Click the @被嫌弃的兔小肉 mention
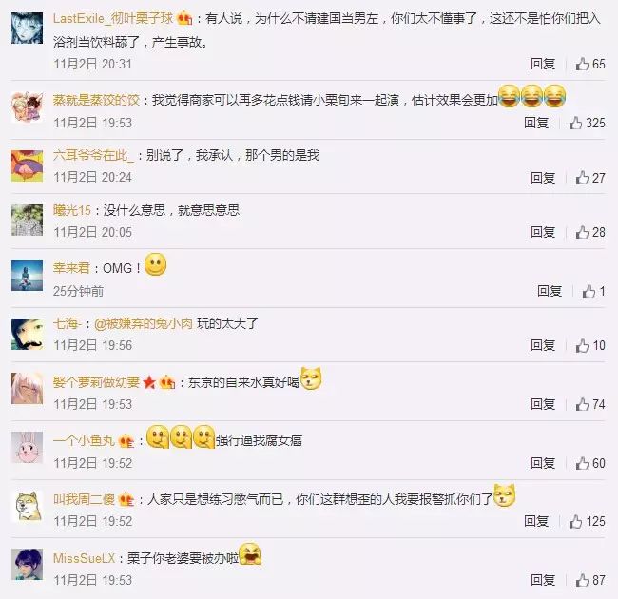Image resolution: width=618 pixels, height=599 pixels. (x=144, y=323)
